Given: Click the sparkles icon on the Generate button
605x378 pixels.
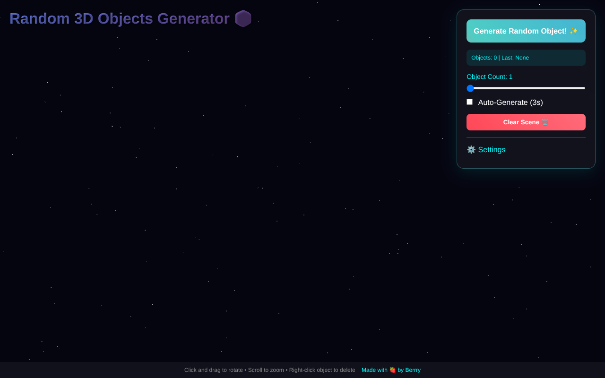Looking at the screenshot, I should (573, 31).
